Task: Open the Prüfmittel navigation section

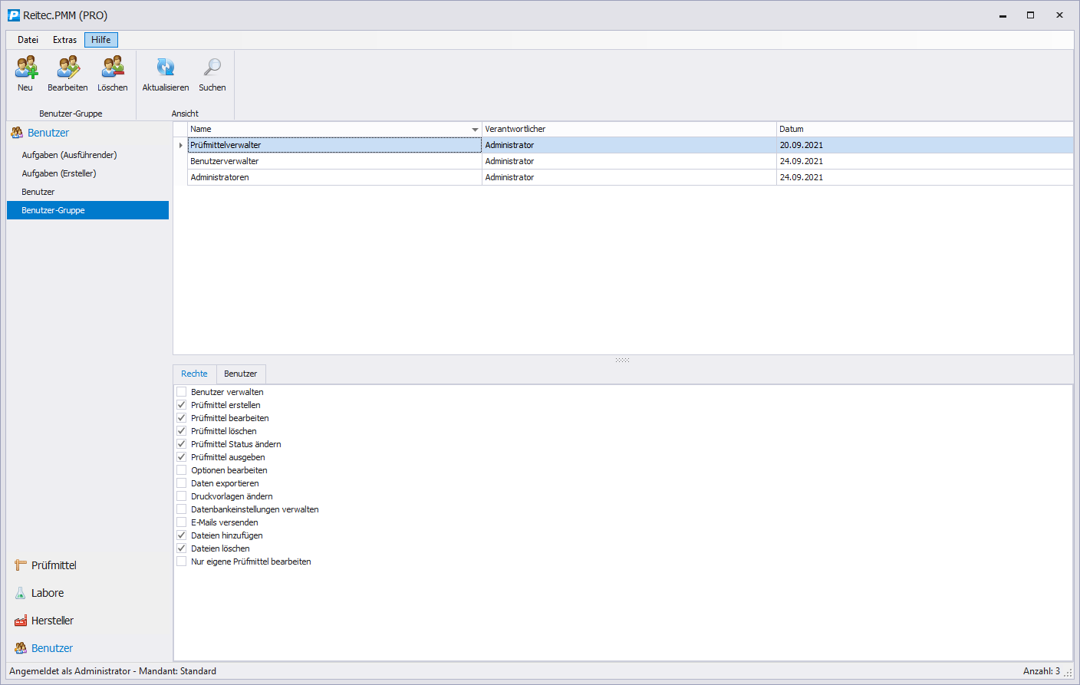Action: tap(54, 565)
